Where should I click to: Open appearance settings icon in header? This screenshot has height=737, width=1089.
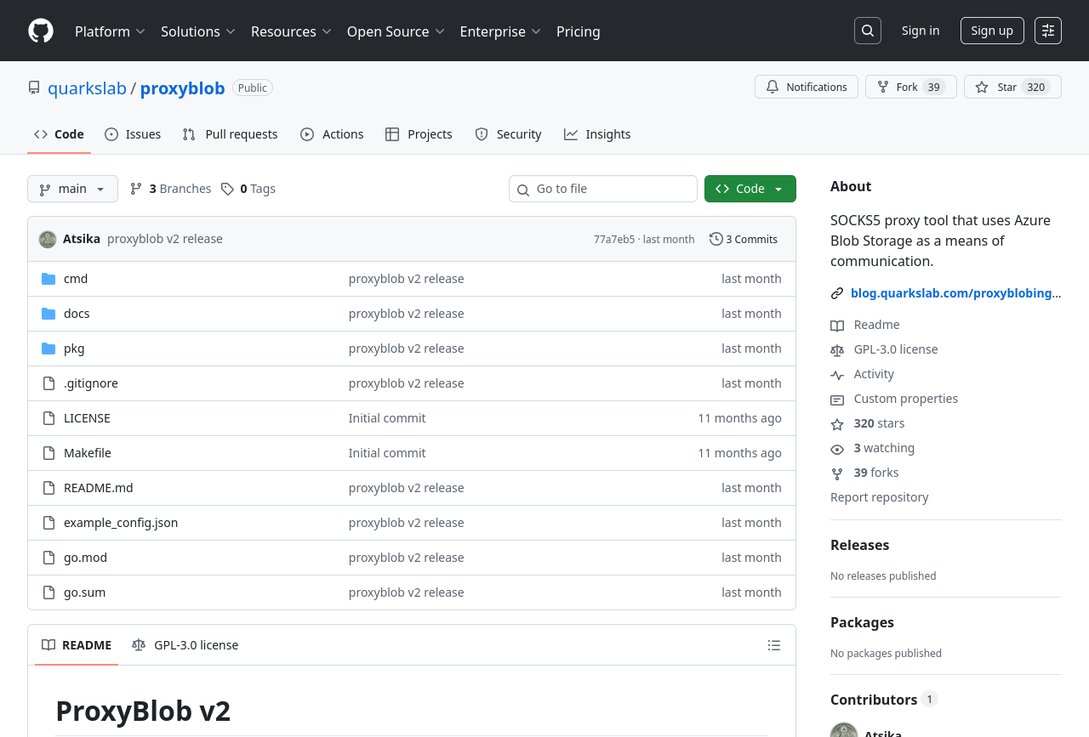[1047, 31]
